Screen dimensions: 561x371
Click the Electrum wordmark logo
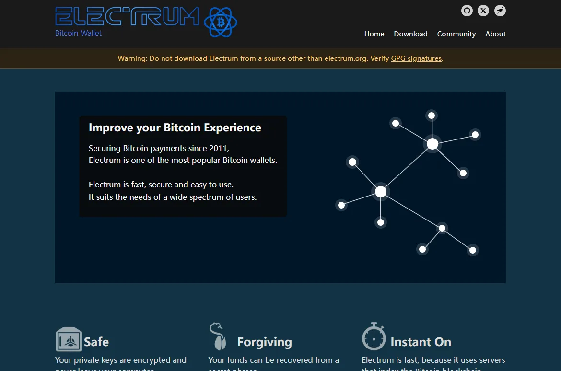click(x=127, y=16)
